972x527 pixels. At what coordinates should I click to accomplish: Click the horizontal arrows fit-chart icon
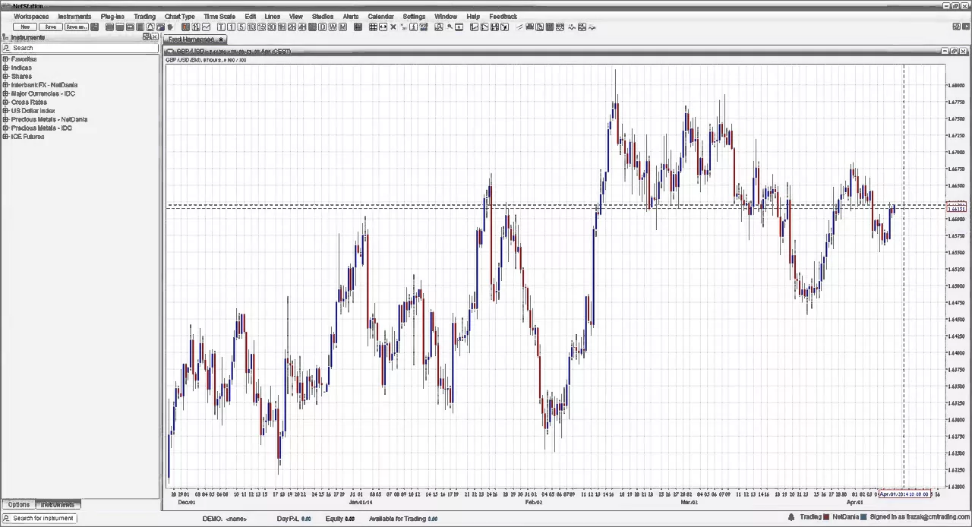383,27
